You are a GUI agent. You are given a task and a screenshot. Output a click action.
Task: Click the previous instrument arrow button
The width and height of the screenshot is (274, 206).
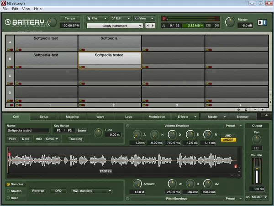coord(148,26)
